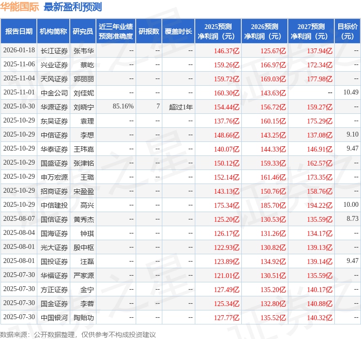Click the target price 10.49
This screenshot has height=339, width=361.
pos(351,92)
